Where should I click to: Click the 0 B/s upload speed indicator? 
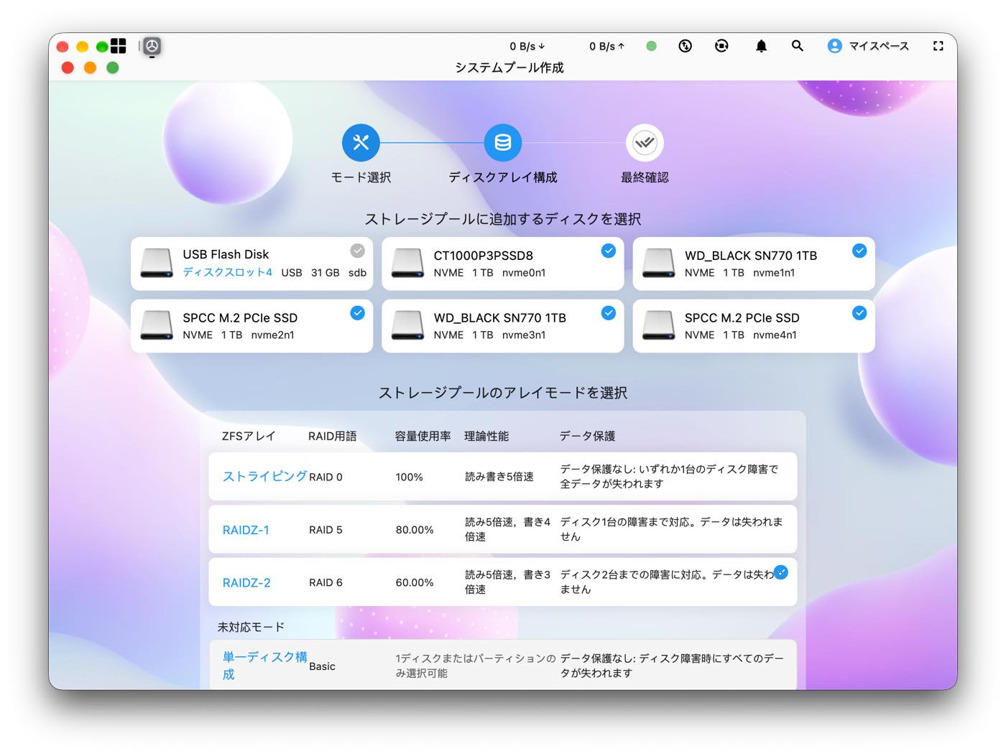tap(607, 46)
